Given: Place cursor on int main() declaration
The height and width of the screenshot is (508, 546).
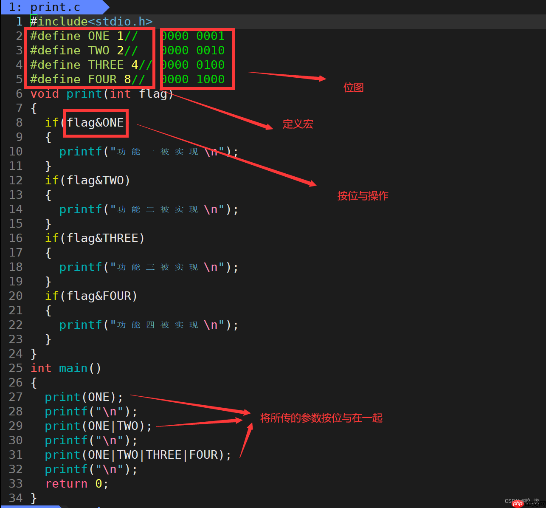Looking at the screenshot, I should [66, 368].
